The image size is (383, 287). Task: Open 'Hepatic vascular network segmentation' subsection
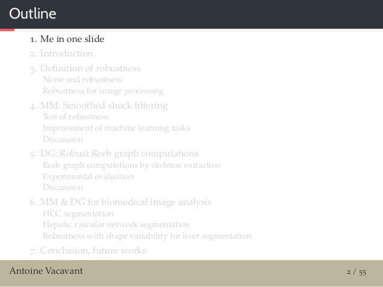click(116, 224)
